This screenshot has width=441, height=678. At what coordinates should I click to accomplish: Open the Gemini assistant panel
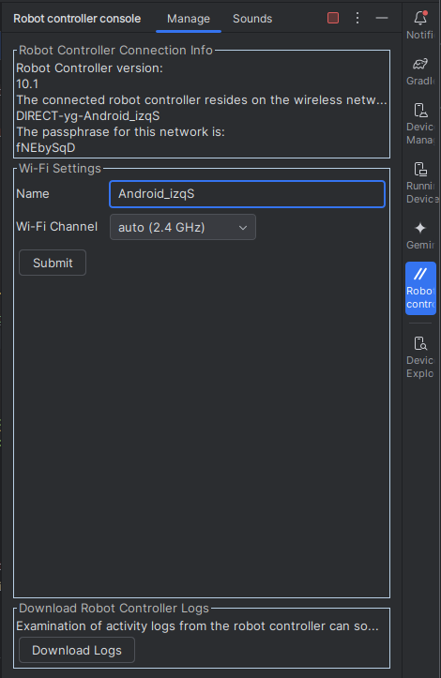point(420,235)
